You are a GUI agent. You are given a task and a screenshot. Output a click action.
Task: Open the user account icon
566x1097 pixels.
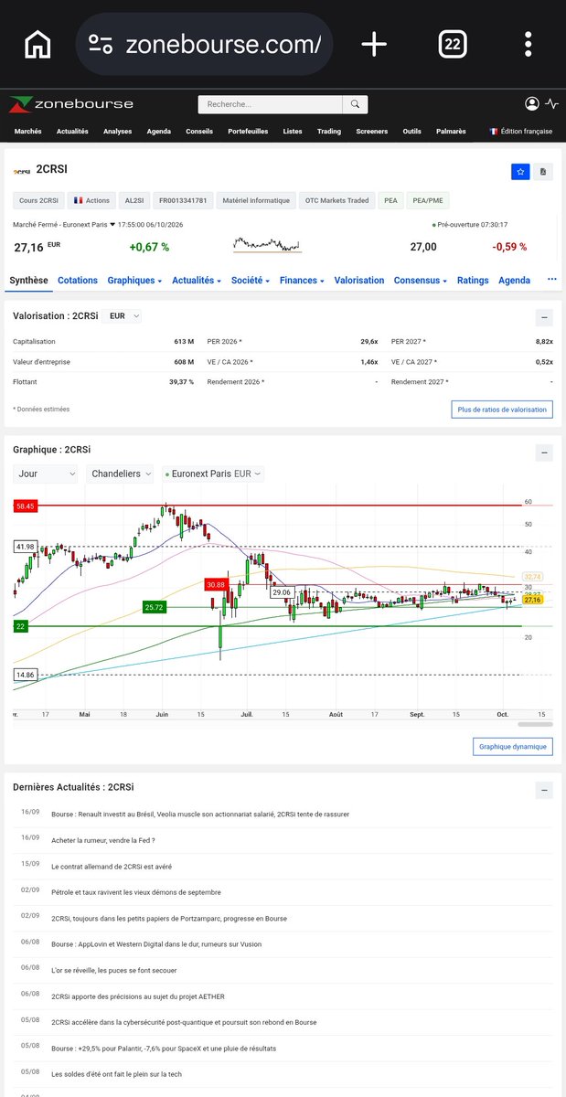(x=532, y=104)
